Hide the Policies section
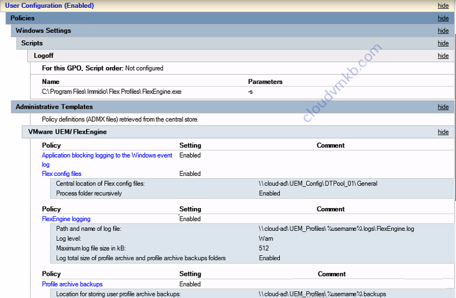The height and width of the screenshot is (298, 456). point(443,18)
